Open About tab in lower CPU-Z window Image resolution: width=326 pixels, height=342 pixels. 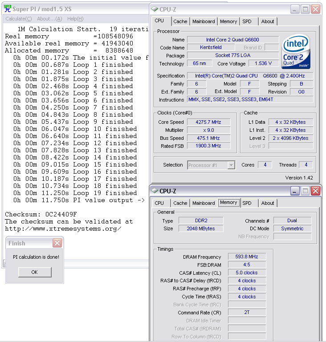(x=268, y=203)
